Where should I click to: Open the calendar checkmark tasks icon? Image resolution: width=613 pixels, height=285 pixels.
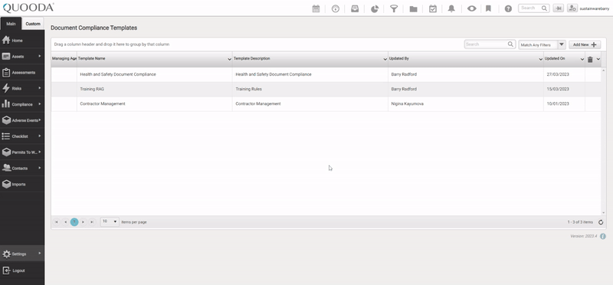(x=433, y=8)
